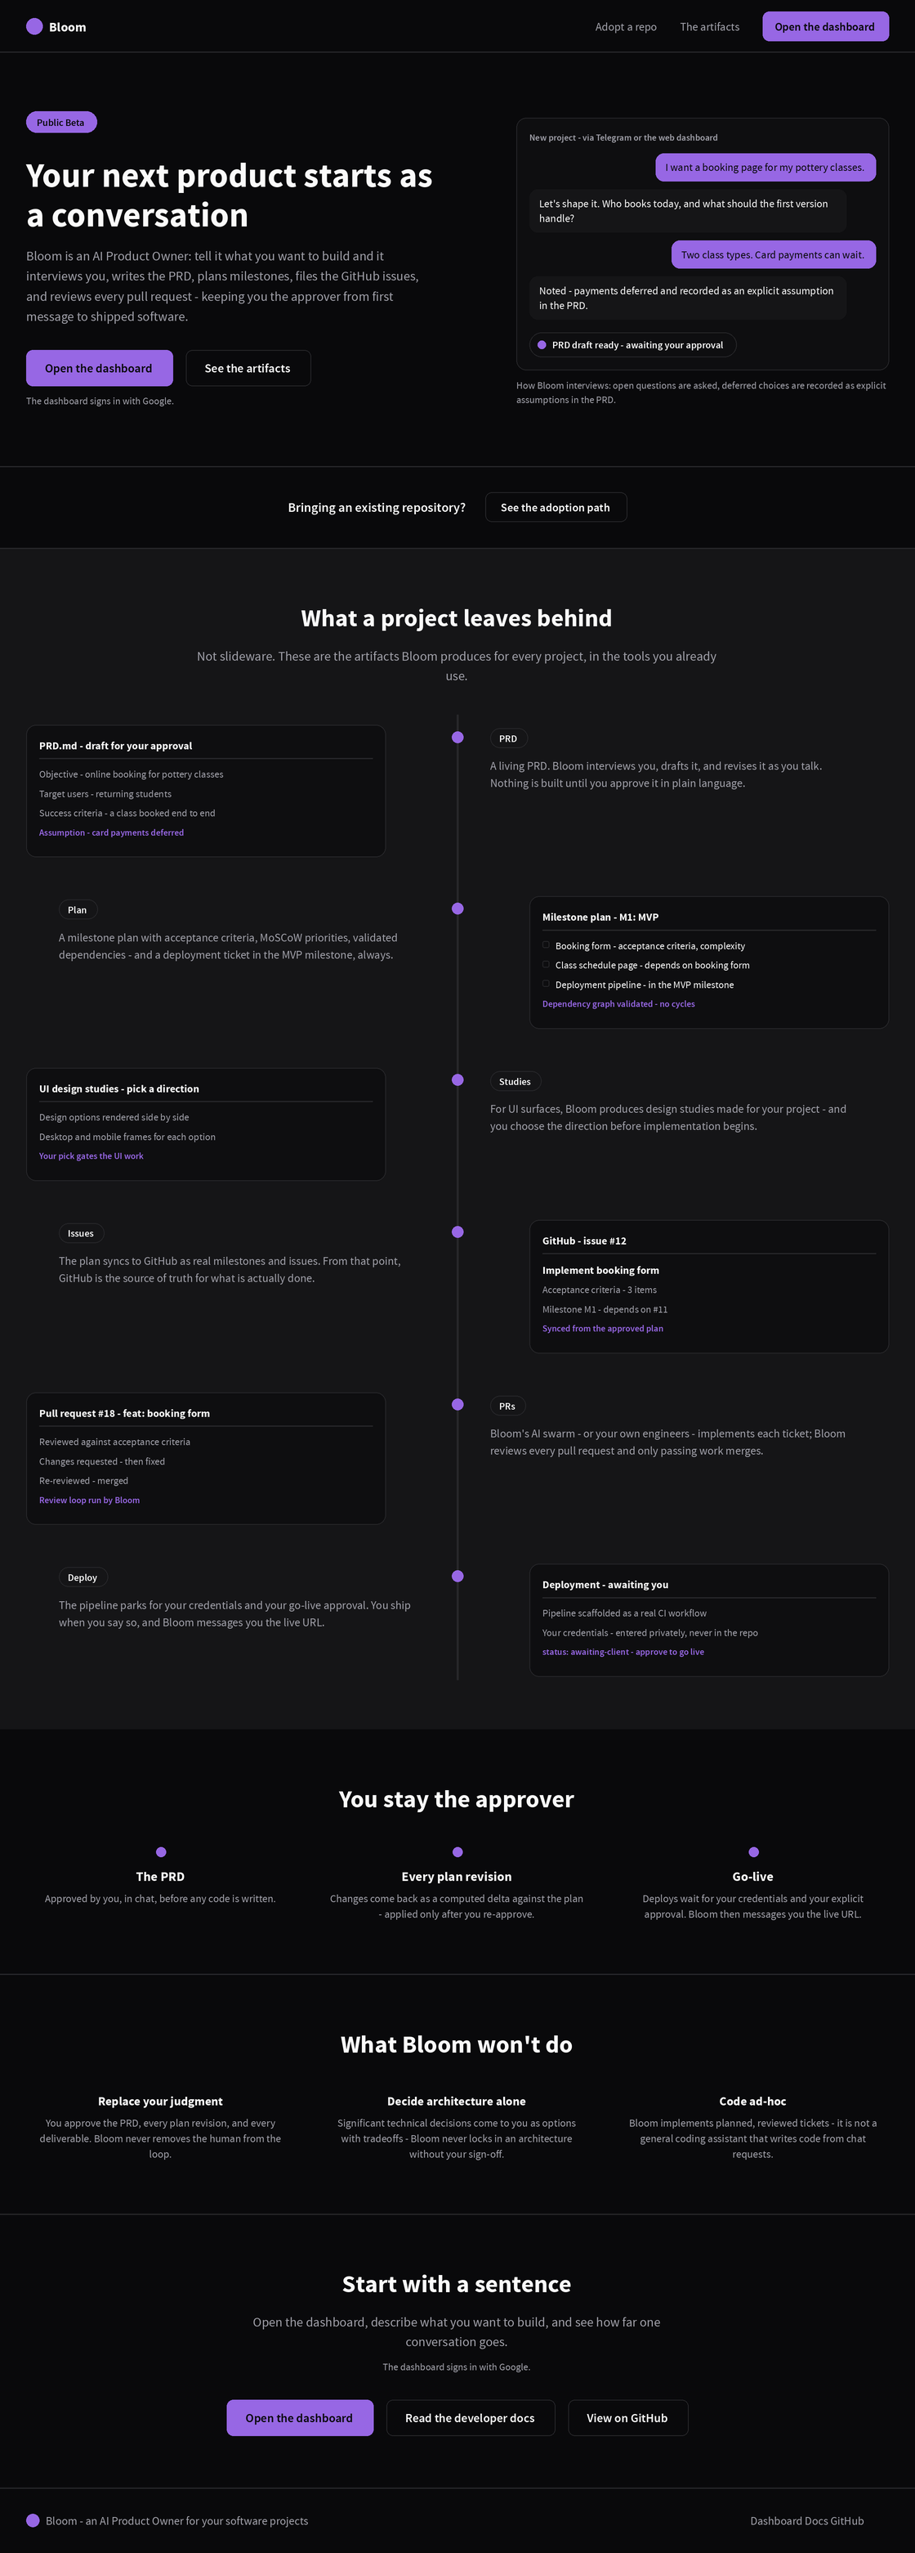Screen dimensions: 915x2553
Task: Select the PRD timeline dot
Action: point(457,738)
